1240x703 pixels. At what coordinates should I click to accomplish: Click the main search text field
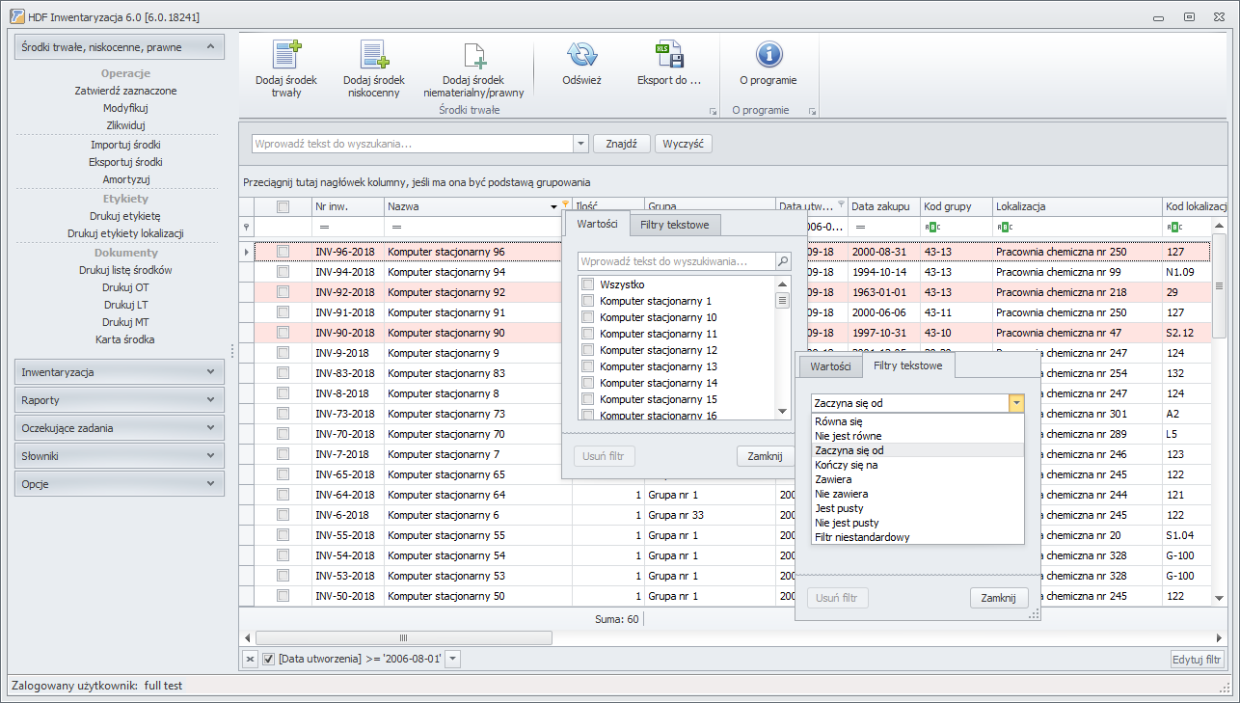click(413, 144)
